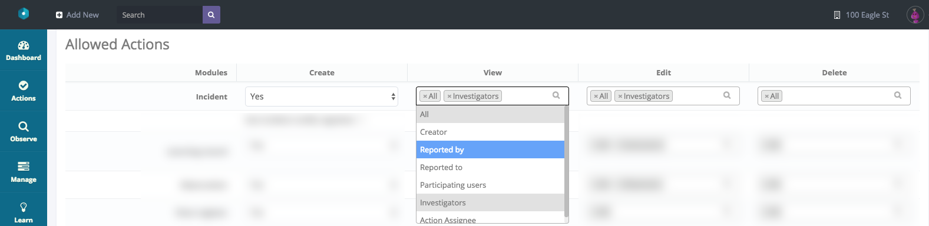Expand the Incident Create Yes dropdown
Screen dimensions: 929x226
pos(322,97)
